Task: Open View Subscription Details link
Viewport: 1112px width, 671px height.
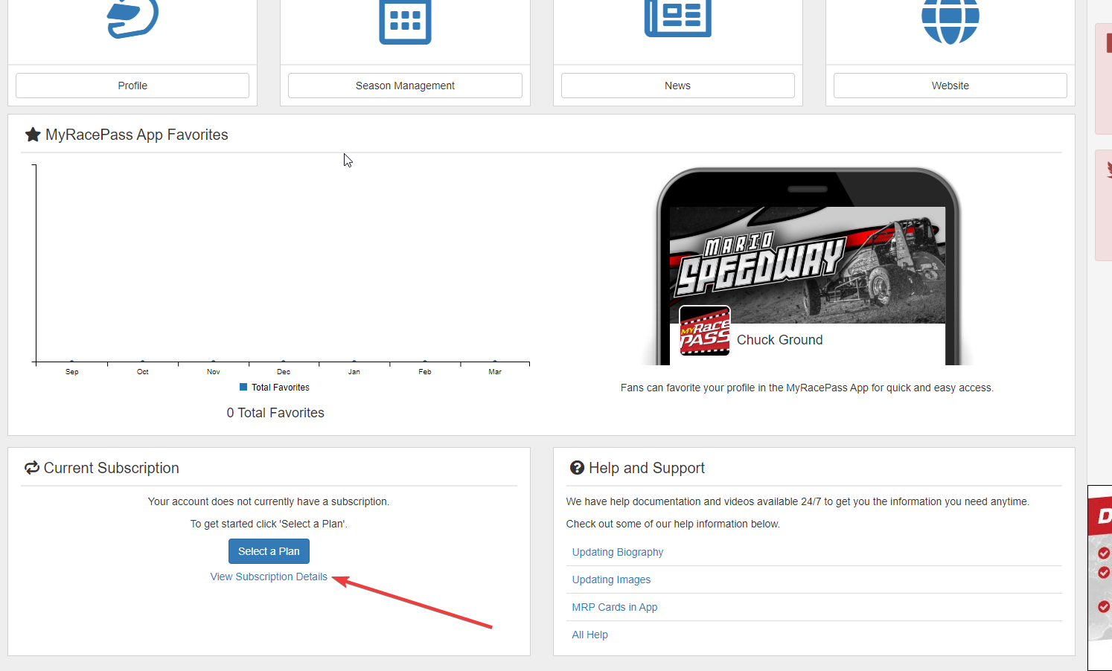Action: tap(269, 577)
